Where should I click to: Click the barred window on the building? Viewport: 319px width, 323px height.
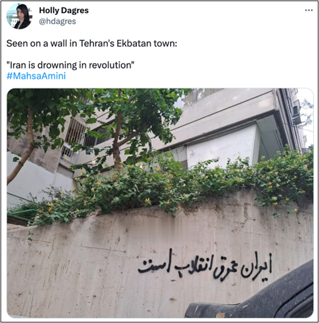[x=75, y=131]
